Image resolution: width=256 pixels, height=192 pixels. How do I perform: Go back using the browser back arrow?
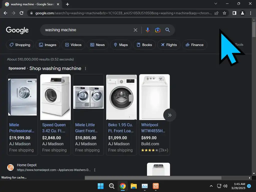[5, 13]
